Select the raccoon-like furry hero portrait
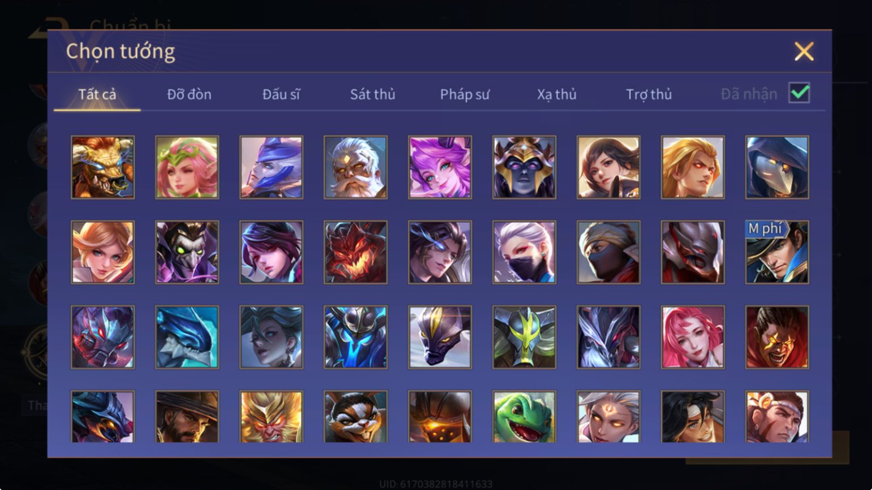 point(356,417)
